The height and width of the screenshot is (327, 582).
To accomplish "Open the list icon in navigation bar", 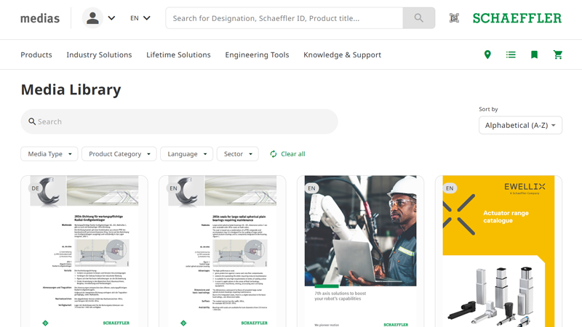I will click(511, 54).
